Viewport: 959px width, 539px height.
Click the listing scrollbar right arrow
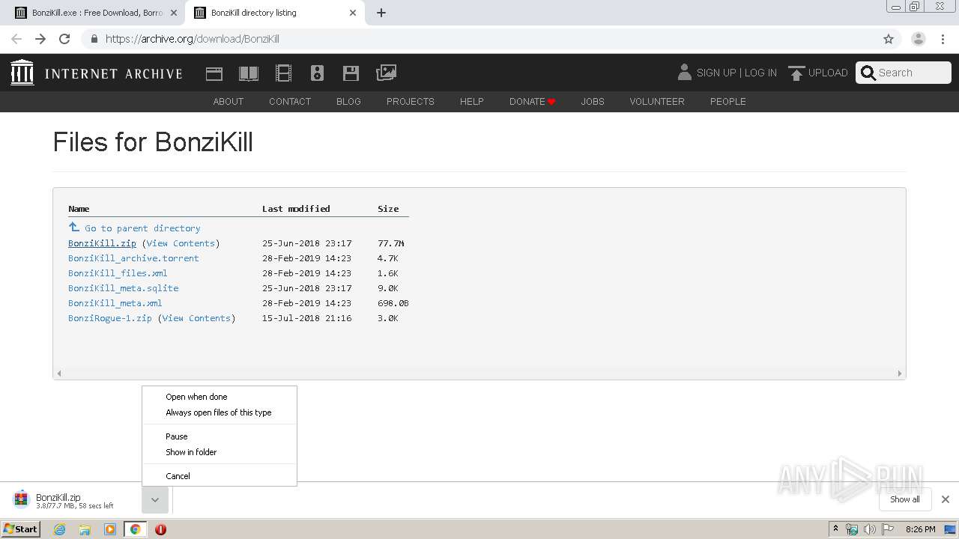pos(899,373)
